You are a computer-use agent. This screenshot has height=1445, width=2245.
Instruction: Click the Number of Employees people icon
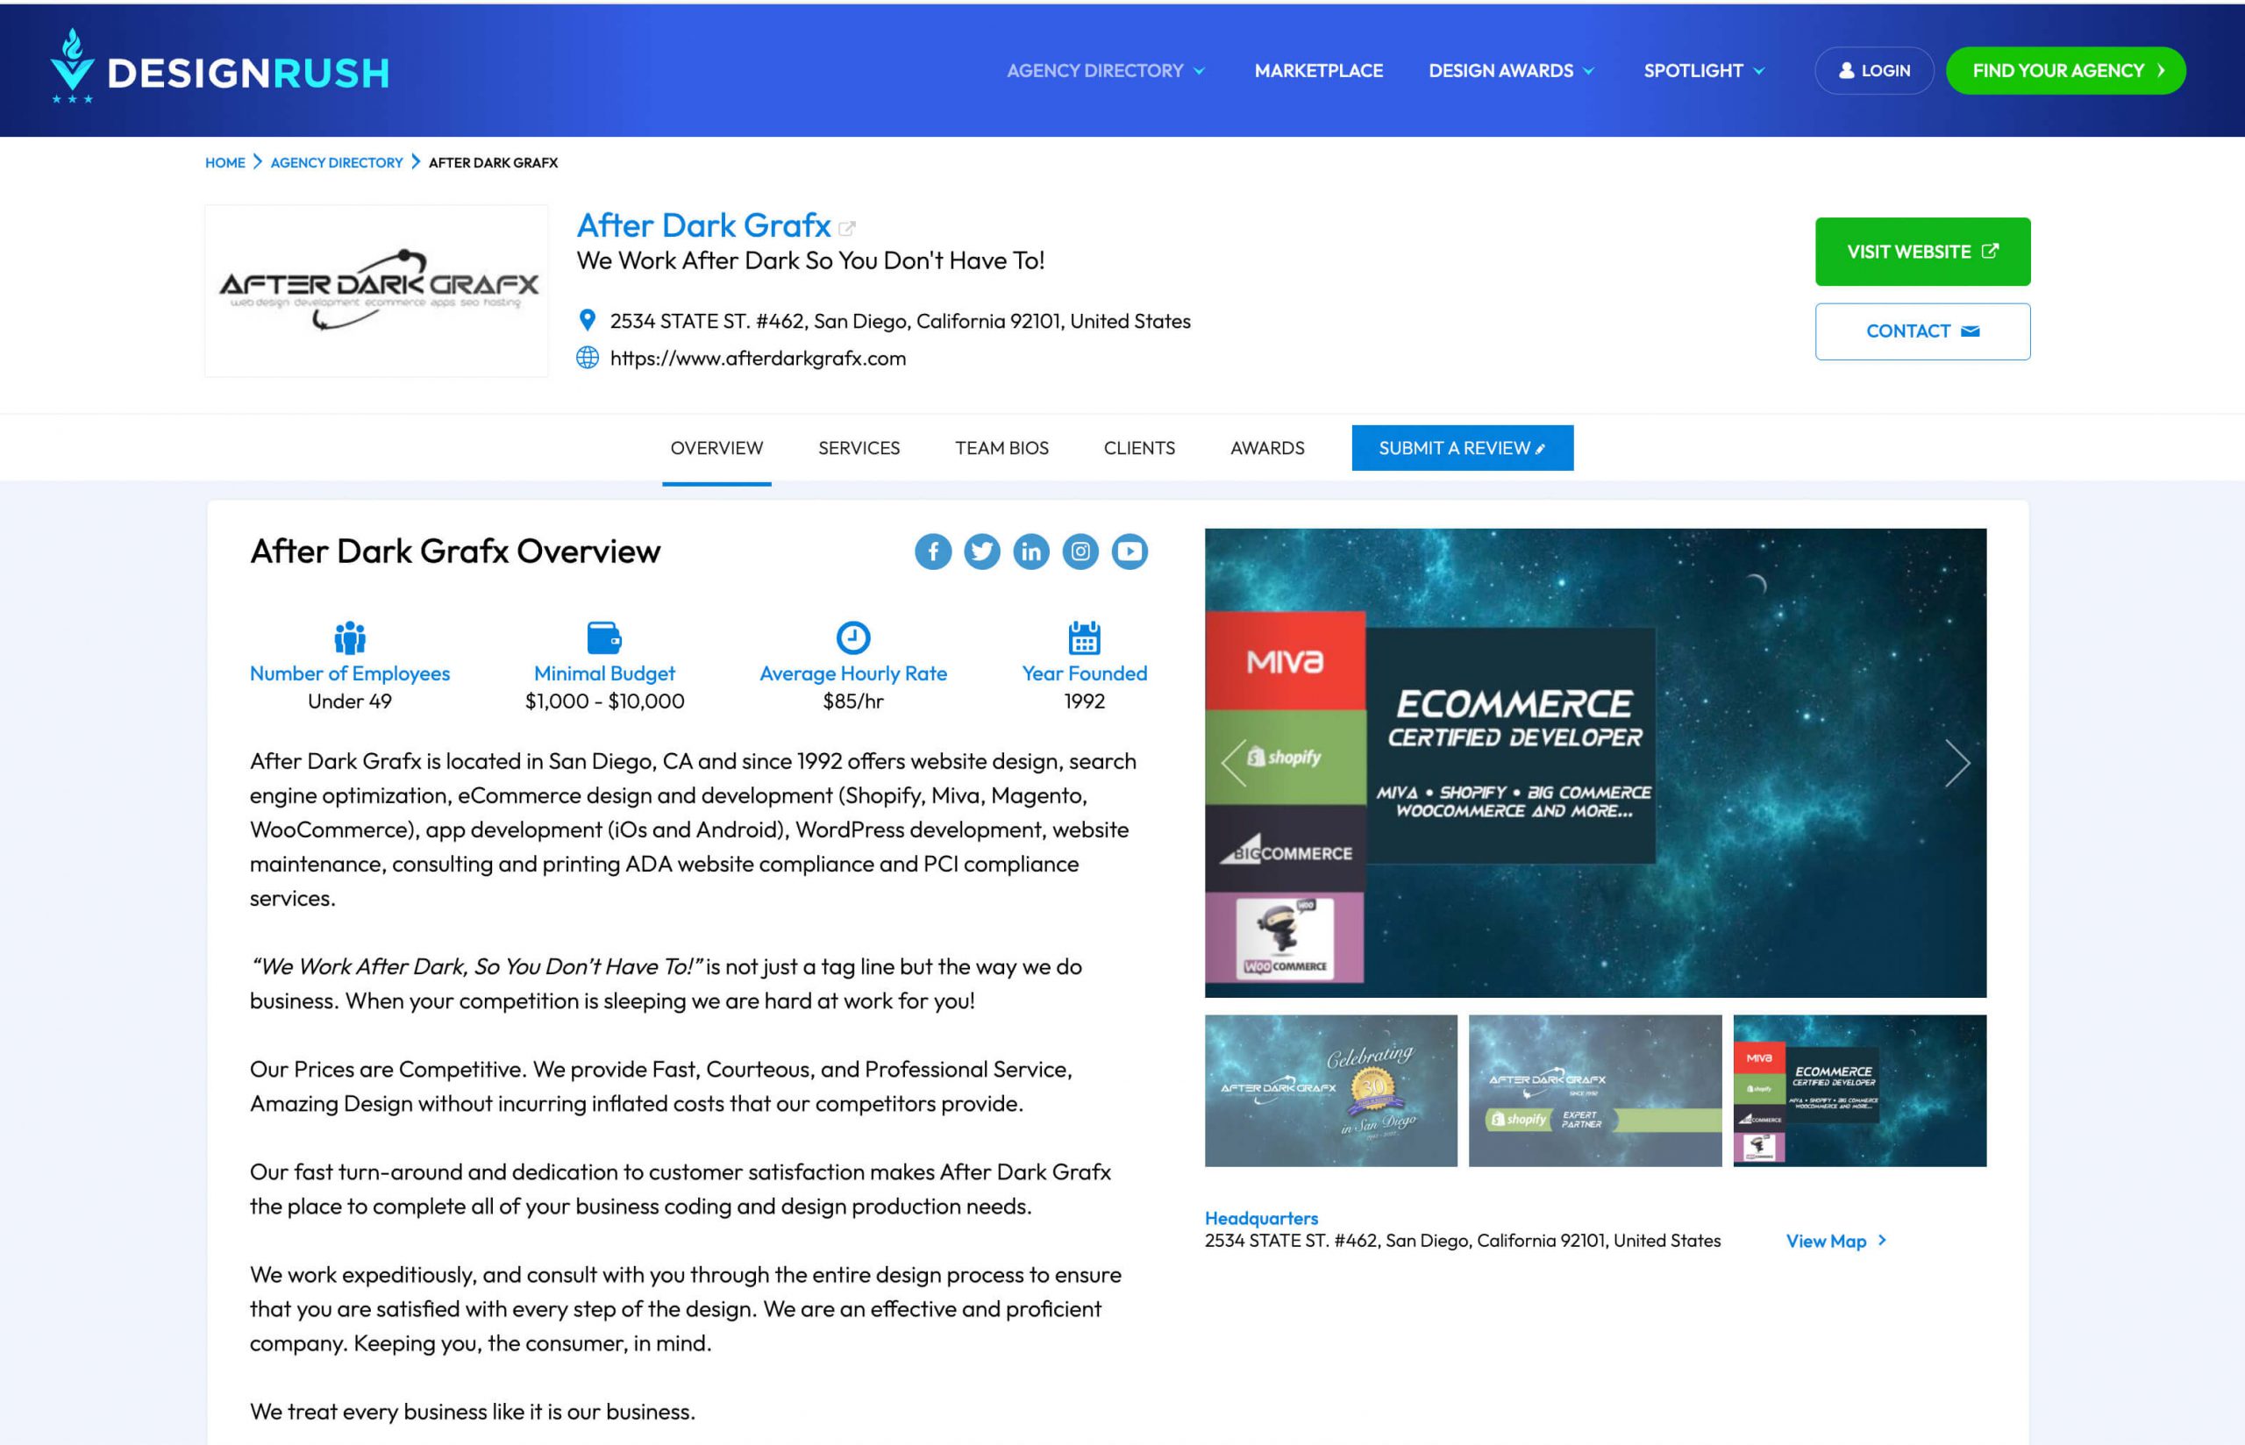click(350, 637)
